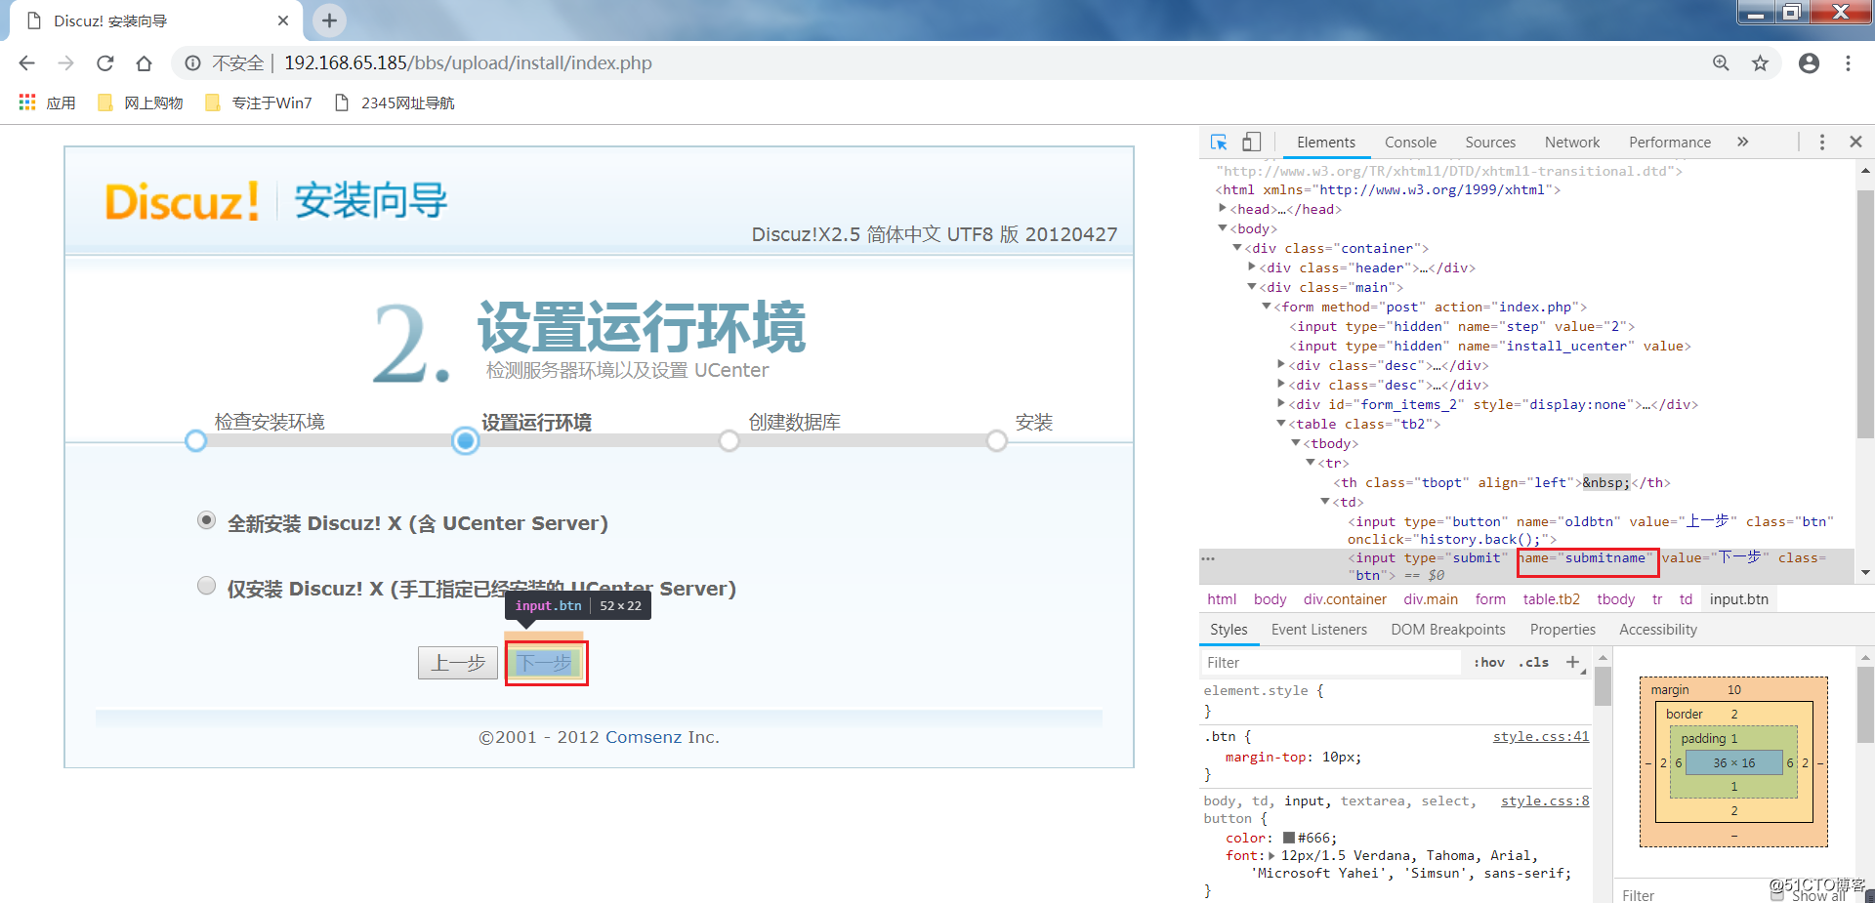Open the user profile icon

point(1809,63)
